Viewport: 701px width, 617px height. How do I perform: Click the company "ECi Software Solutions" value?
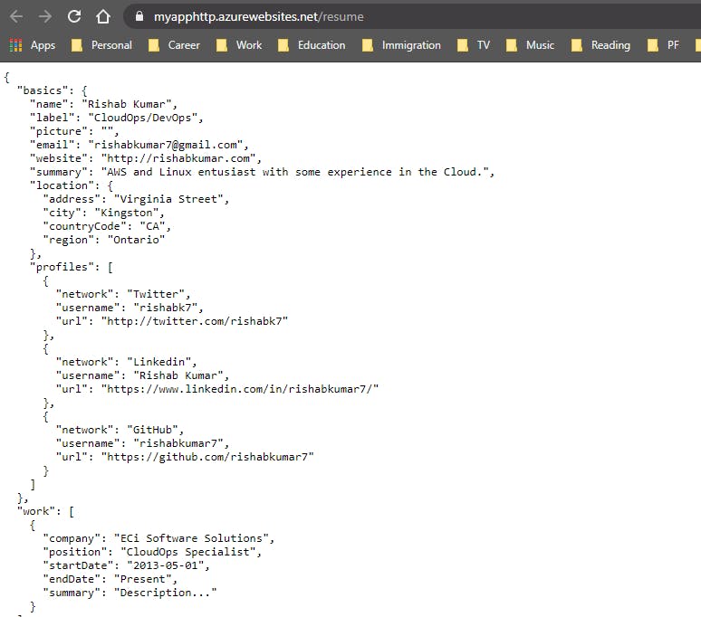coord(191,539)
